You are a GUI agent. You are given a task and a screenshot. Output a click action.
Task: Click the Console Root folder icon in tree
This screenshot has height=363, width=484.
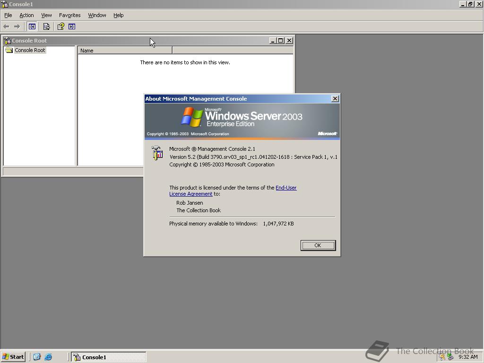click(9, 50)
